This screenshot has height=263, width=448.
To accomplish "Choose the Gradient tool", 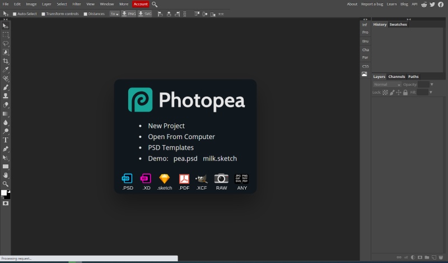I will click(x=6, y=114).
